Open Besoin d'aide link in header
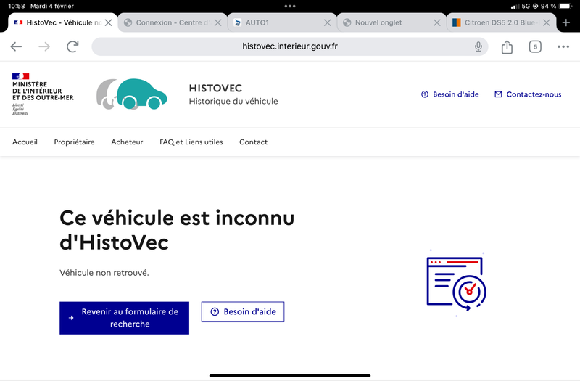 (449, 94)
